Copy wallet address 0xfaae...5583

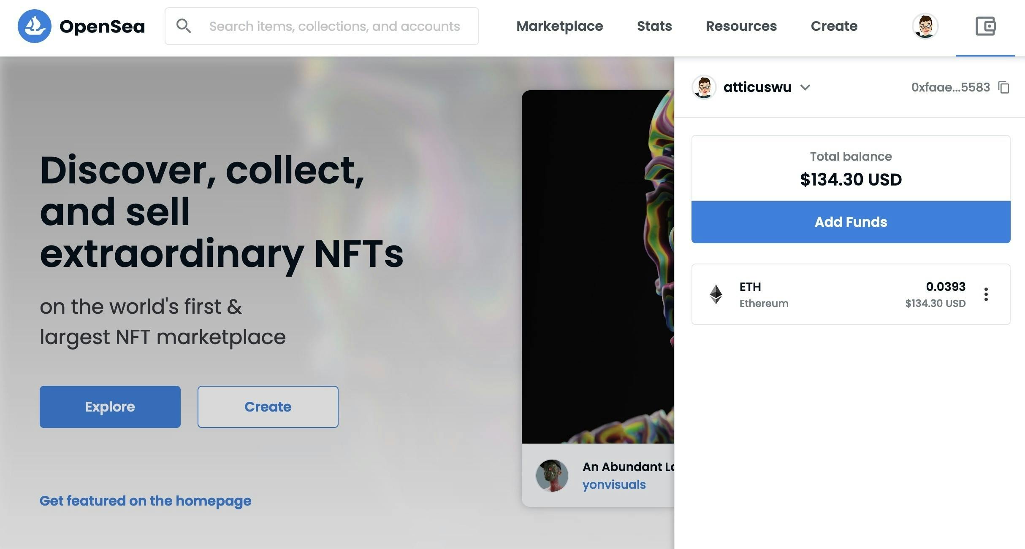[1003, 87]
